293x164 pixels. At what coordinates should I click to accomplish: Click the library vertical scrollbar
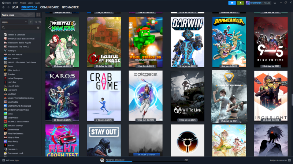(x=292, y=99)
